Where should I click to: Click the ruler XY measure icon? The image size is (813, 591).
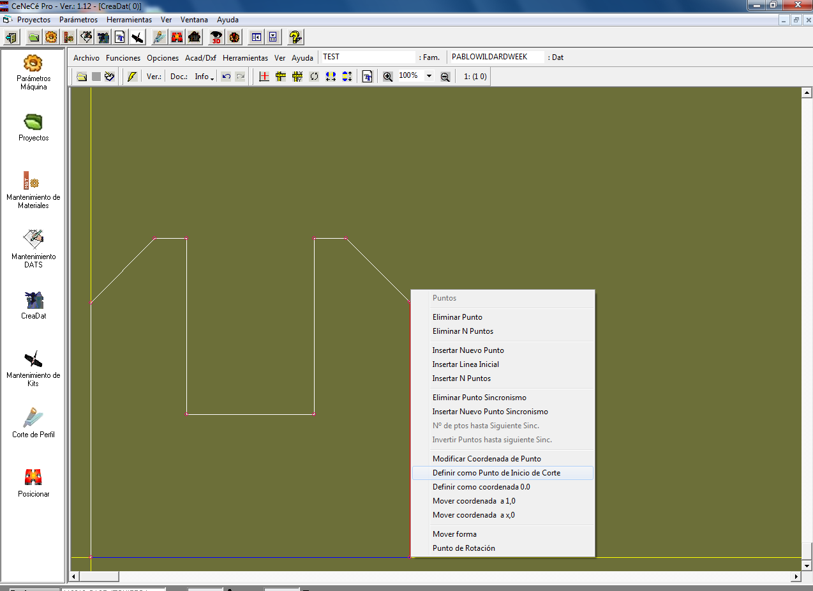click(x=297, y=77)
